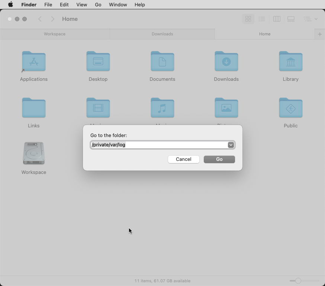This screenshot has width=325, height=286.
Task: Click the Links folder label
Action: tap(34, 125)
